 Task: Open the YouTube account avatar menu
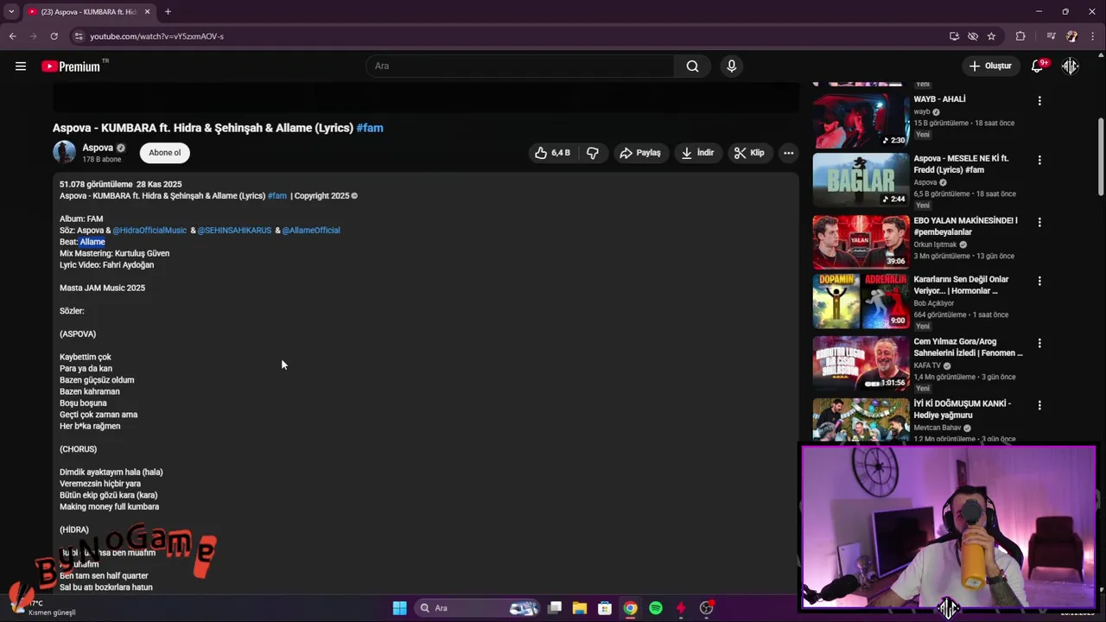click(1071, 66)
